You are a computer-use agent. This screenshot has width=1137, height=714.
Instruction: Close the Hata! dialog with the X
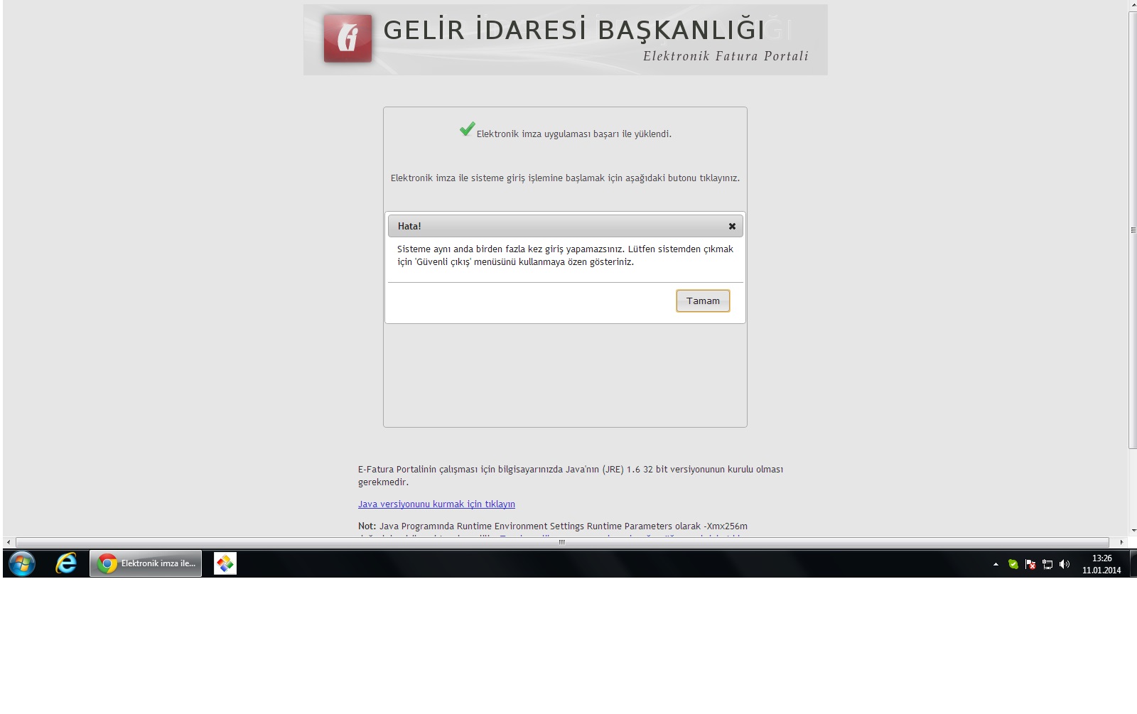(732, 226)
